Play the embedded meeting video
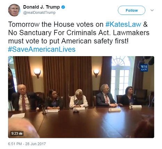This screenshot has height=149, width=162. click(81, 97)
